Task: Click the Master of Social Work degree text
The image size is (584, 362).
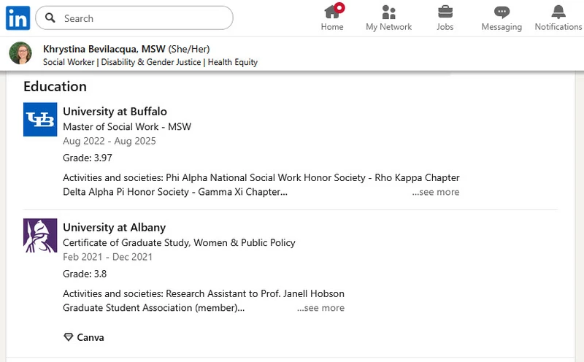Action: pyautogui.click(x=127, y=126)
